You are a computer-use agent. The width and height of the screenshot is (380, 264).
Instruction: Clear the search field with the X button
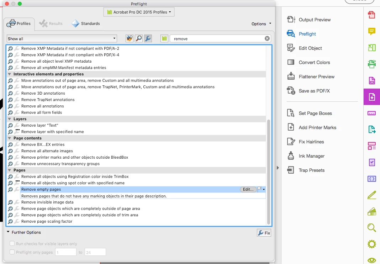pyautogui.click(x=267, y=38)
